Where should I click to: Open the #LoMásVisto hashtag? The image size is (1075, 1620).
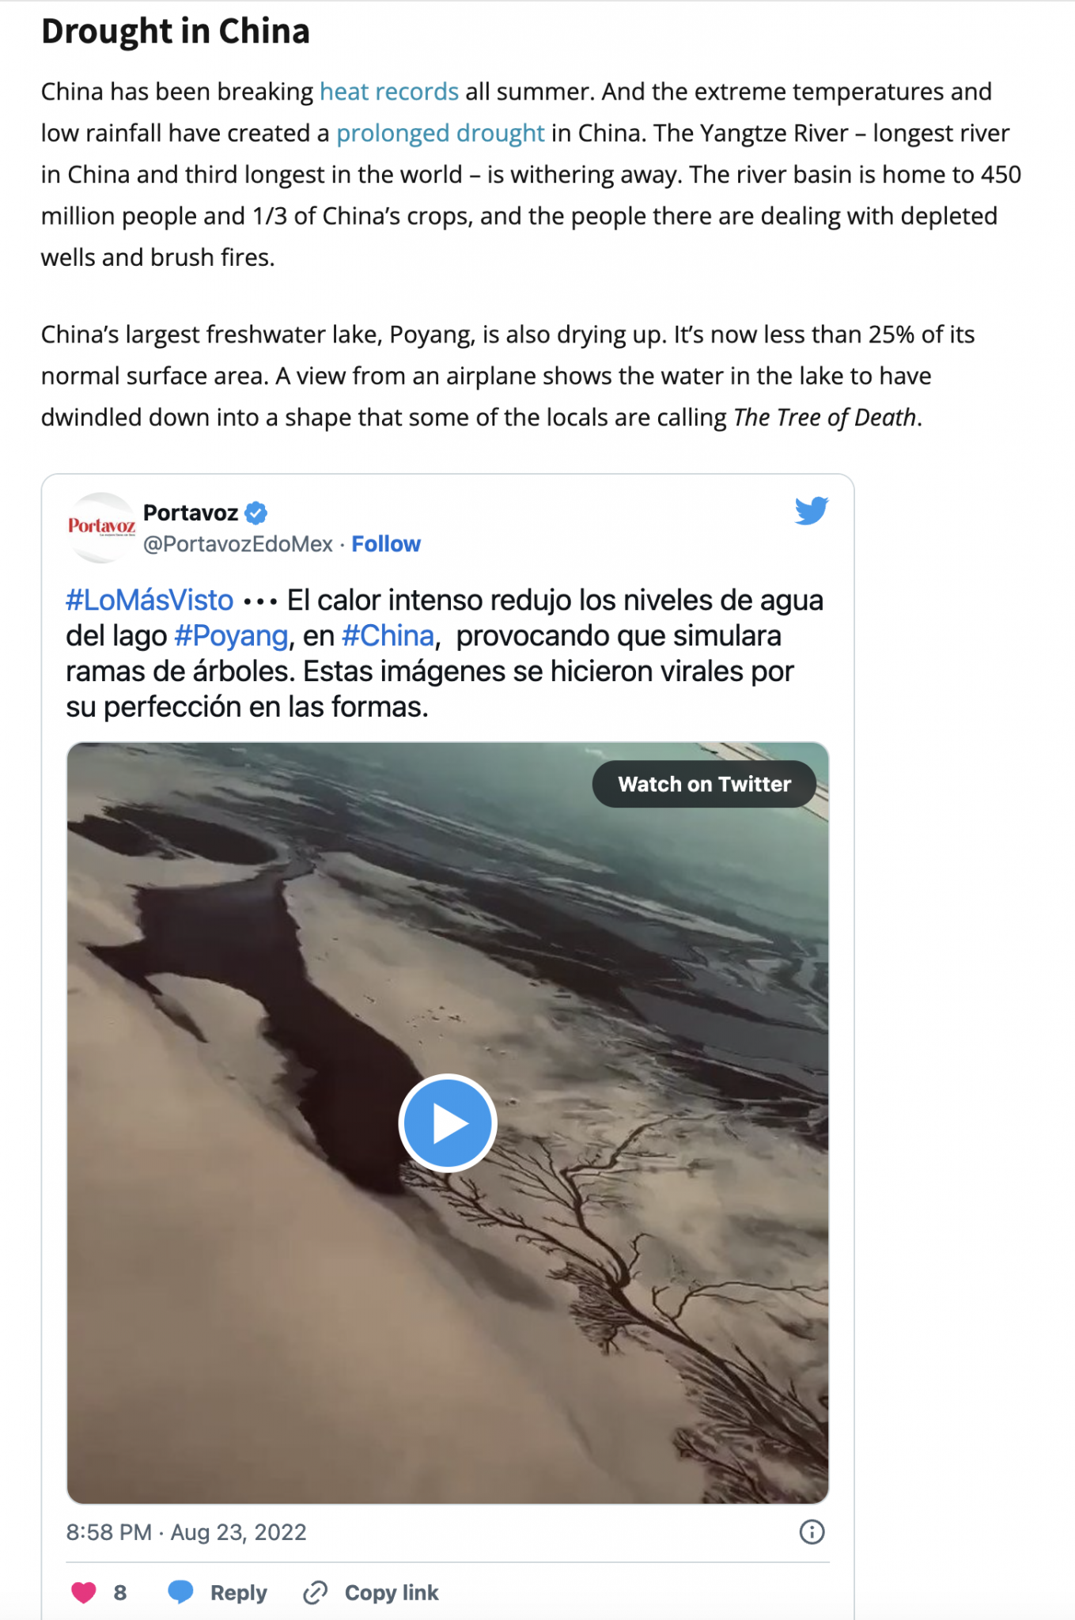tap(150, 600)
